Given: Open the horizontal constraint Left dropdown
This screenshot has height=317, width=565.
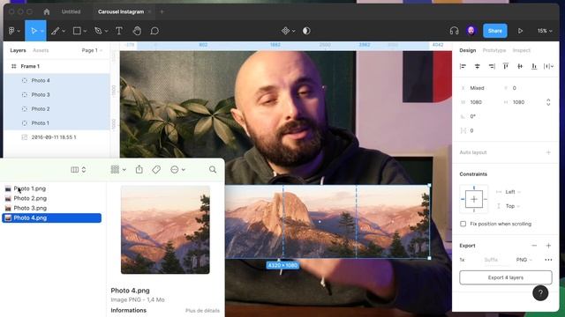Looking at the screenshot, I should click(513, 192).
